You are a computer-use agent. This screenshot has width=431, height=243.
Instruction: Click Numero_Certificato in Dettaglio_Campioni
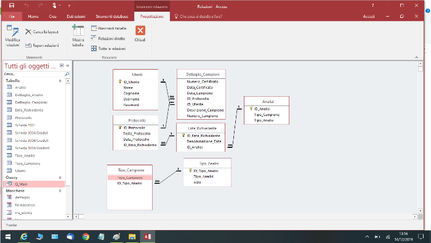203,82
